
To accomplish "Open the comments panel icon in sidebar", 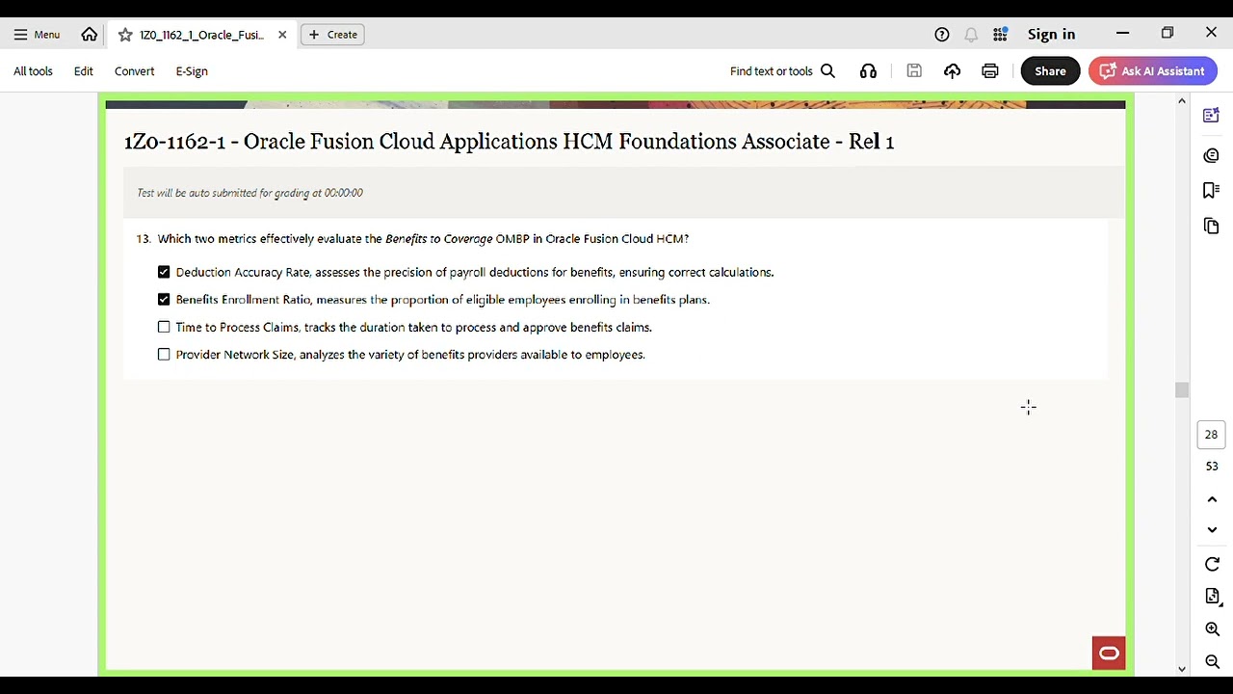I will coord(1212,155).
